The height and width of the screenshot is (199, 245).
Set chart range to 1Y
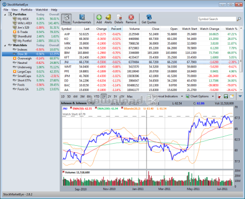click(104, 96)
